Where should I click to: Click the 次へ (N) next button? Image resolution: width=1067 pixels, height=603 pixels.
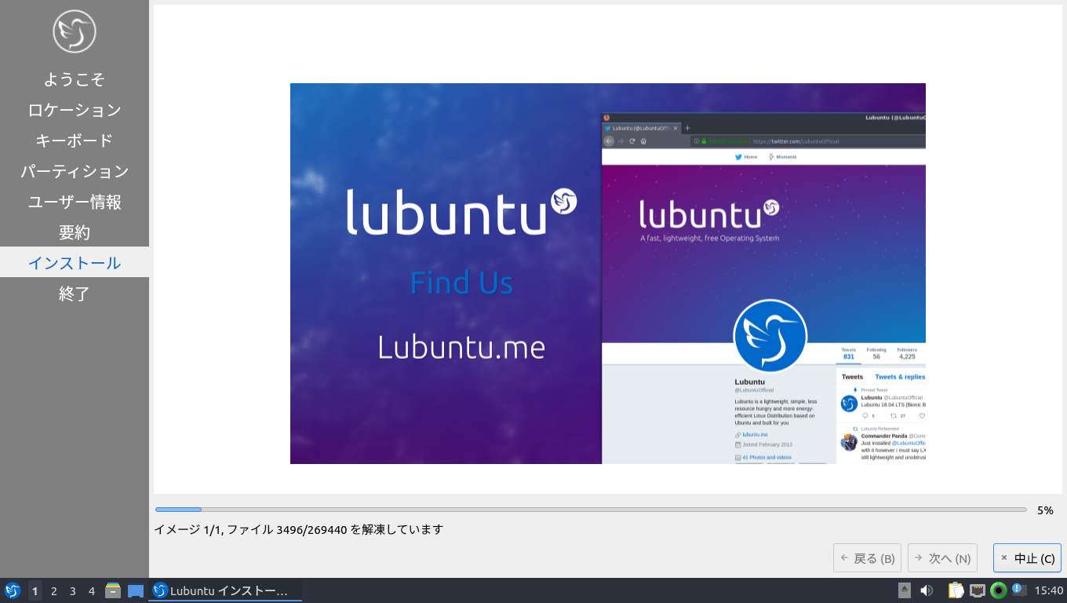pos(942,558)
